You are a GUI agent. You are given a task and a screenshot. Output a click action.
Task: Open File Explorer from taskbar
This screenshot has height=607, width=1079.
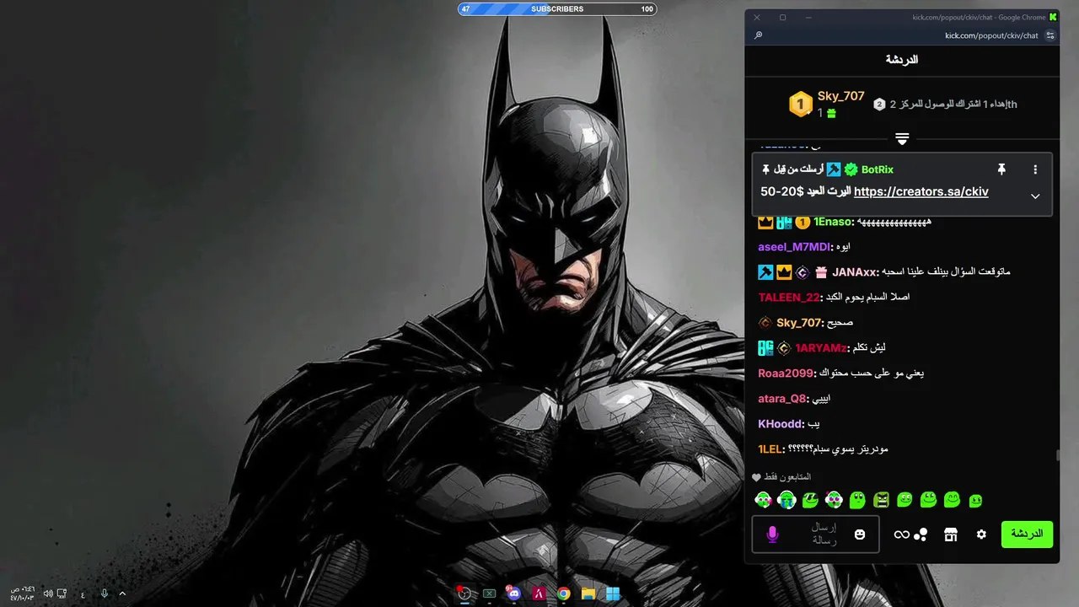(x=588, y=594)
